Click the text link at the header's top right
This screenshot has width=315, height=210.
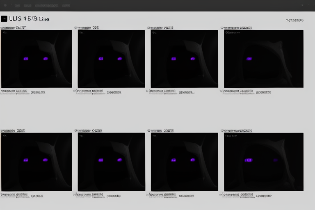(x=294, y=20)
